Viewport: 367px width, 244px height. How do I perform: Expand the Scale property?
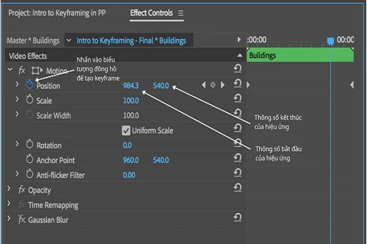click(17, 99)
